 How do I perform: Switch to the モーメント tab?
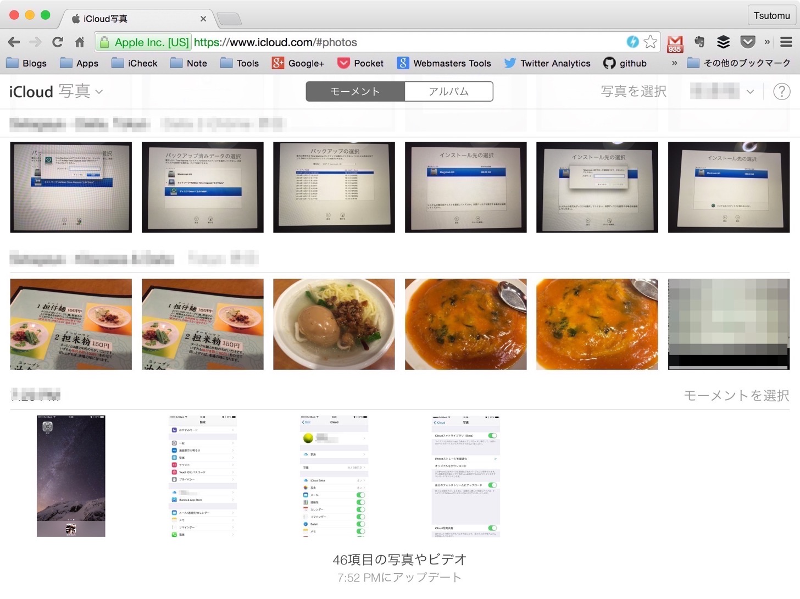tap(355, 91)
